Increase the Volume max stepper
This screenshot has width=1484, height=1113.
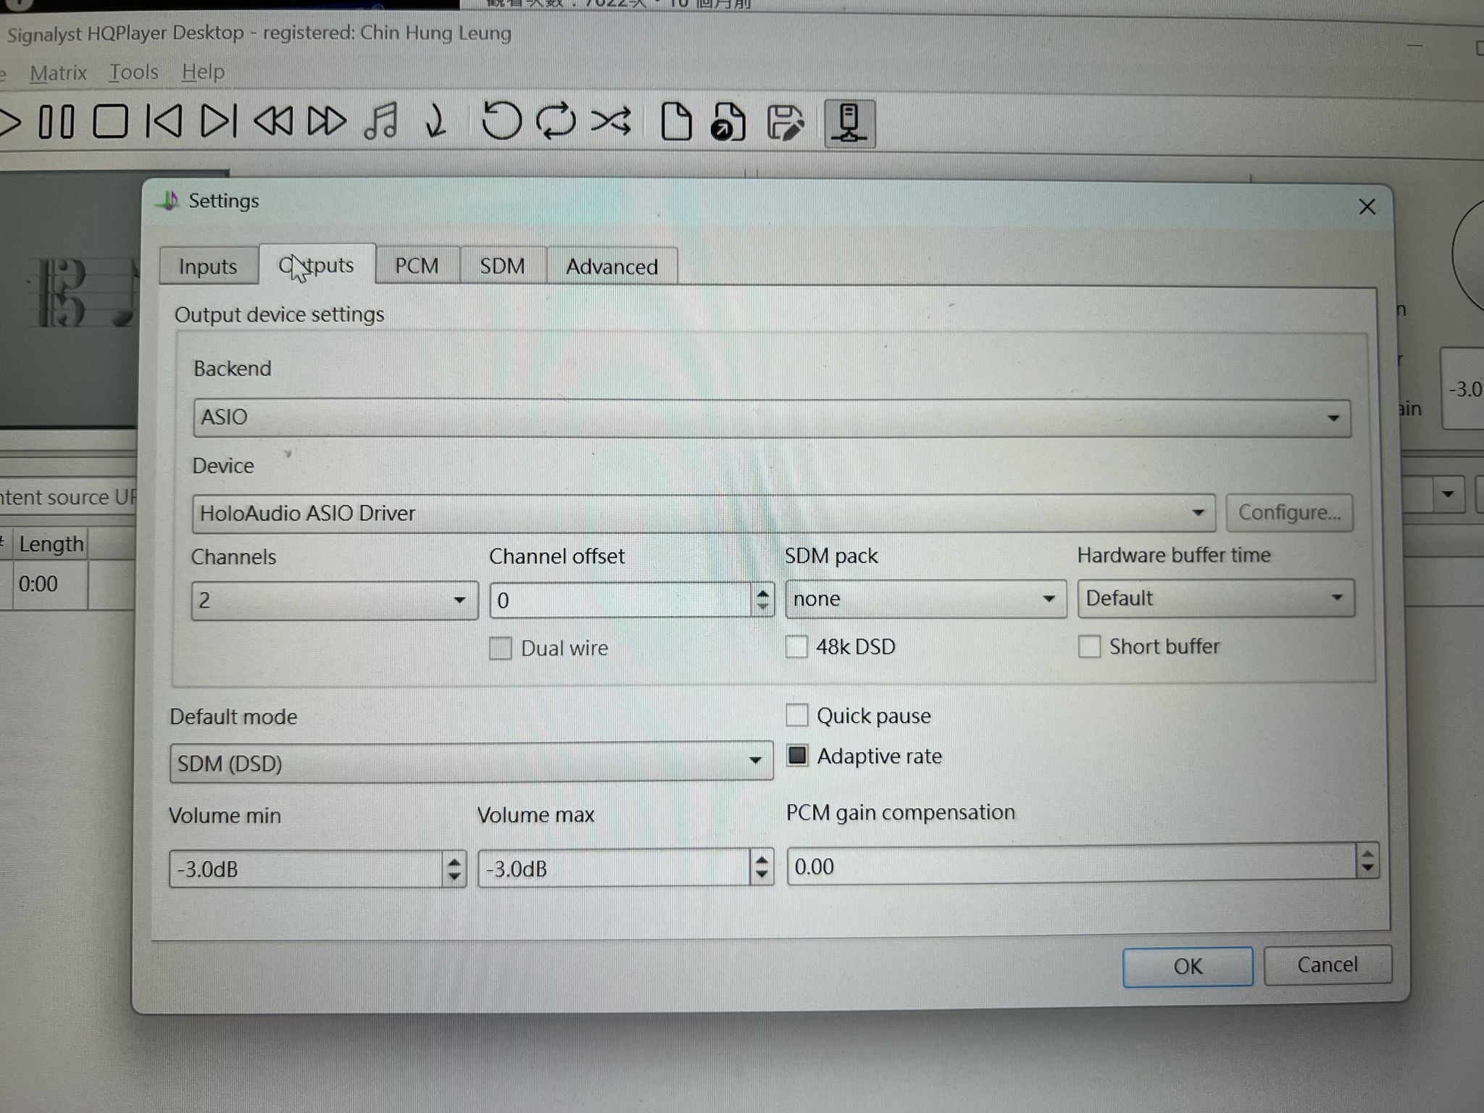761,860
